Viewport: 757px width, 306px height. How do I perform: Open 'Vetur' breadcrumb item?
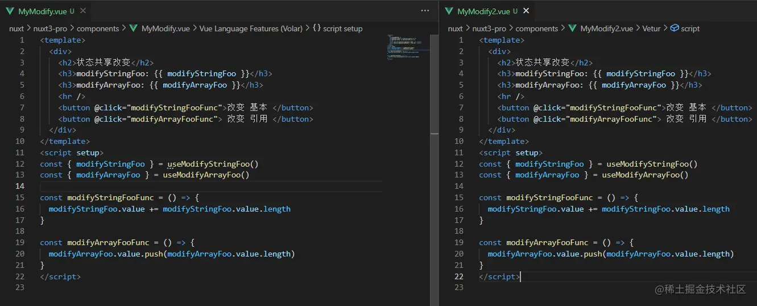(x=651, y=28)
